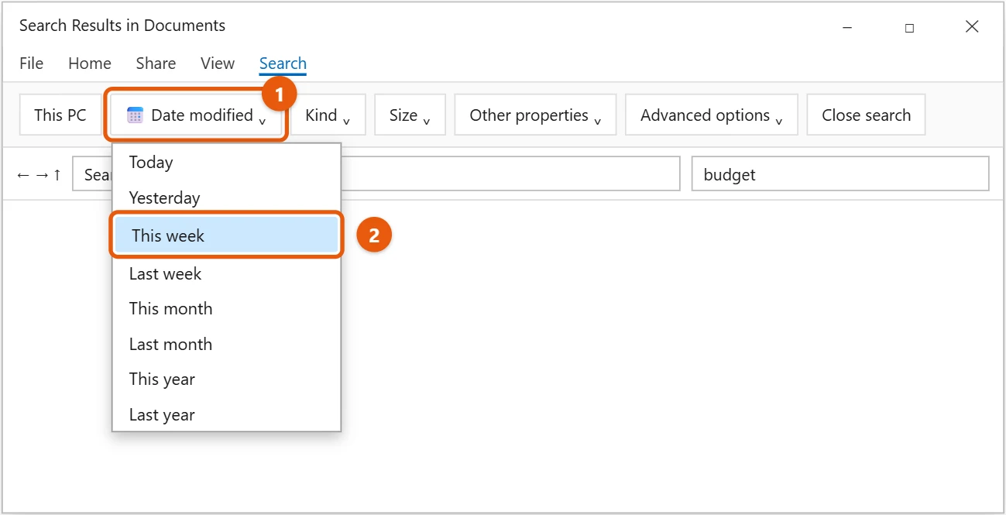This screenshot has width=1006, height=515.
Task: Open the Date modified dropdown
Action: (197, 115)
